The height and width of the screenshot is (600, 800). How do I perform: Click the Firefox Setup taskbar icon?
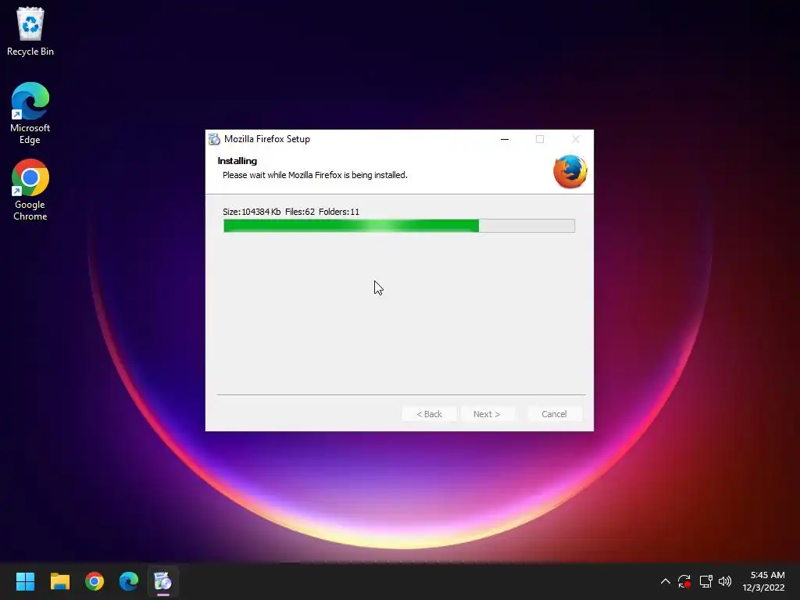(162, 581)
